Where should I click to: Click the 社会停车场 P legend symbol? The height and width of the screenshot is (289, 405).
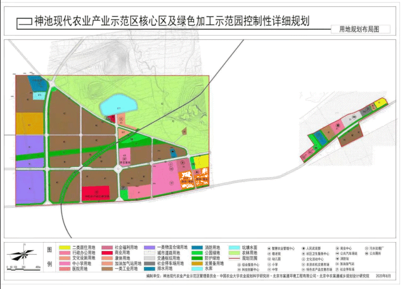[337, 270]
